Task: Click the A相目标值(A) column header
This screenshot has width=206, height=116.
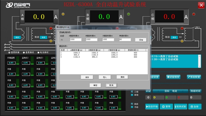Action: [76, 50]
